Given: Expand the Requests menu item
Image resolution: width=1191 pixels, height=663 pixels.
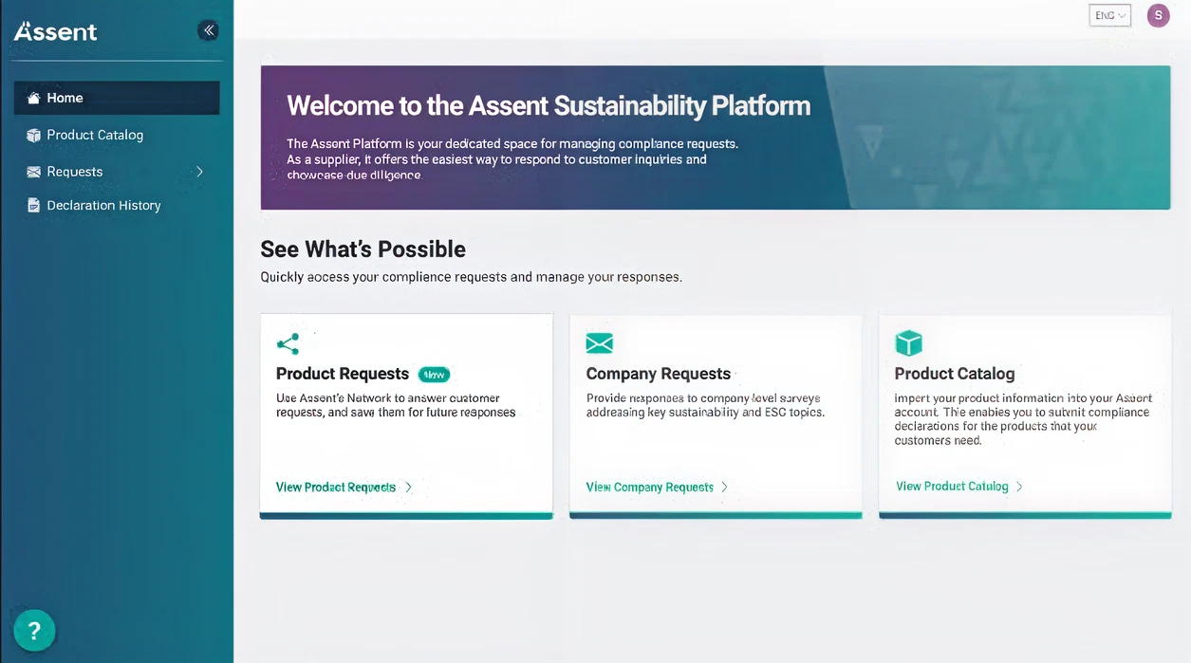Looking at the screenshot, I should [x=199, y=172].
